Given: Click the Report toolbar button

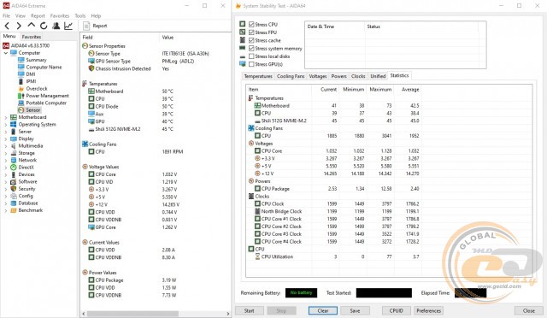Looking at the screenshot, I should pos(95,26).
